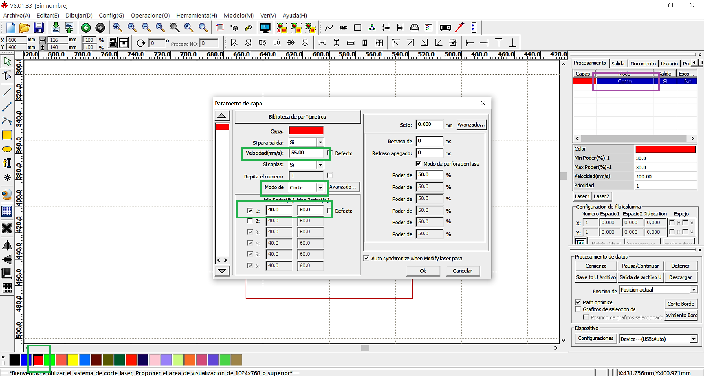Open file with the folder icon
Screen dimensions: 704x376
pos(24,28)
